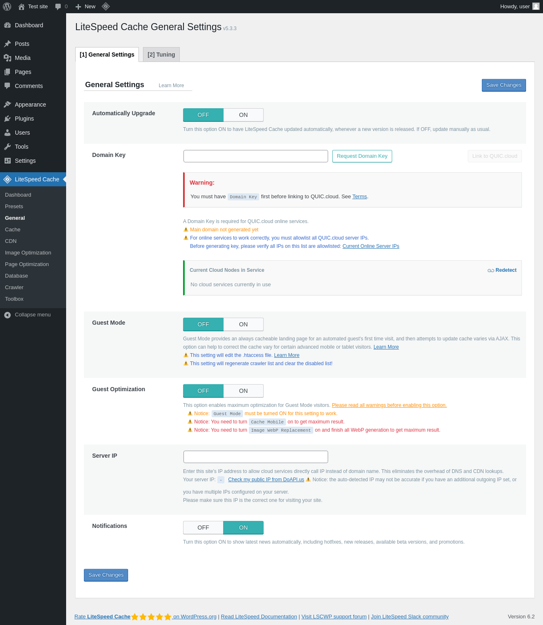
Task: Open Learn More link after .htaccess notice
Action: pyautogui.click(x=287, y=355)
